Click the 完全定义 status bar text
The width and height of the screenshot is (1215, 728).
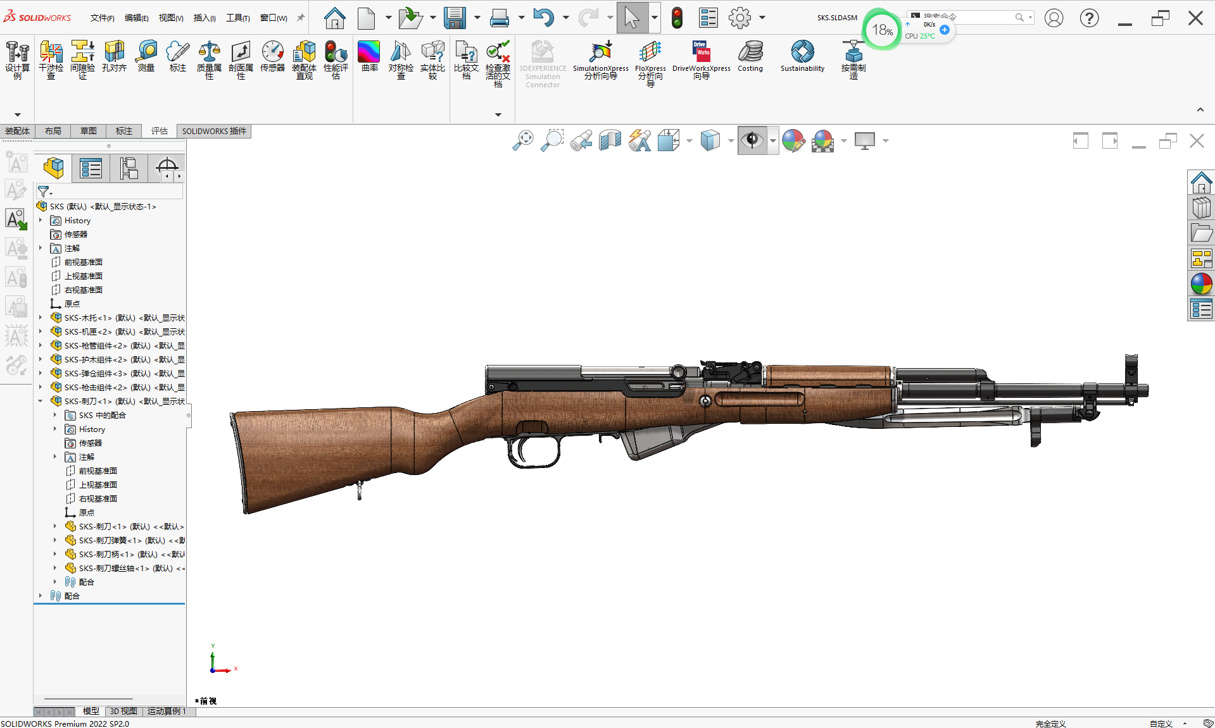pos(1050,724)
